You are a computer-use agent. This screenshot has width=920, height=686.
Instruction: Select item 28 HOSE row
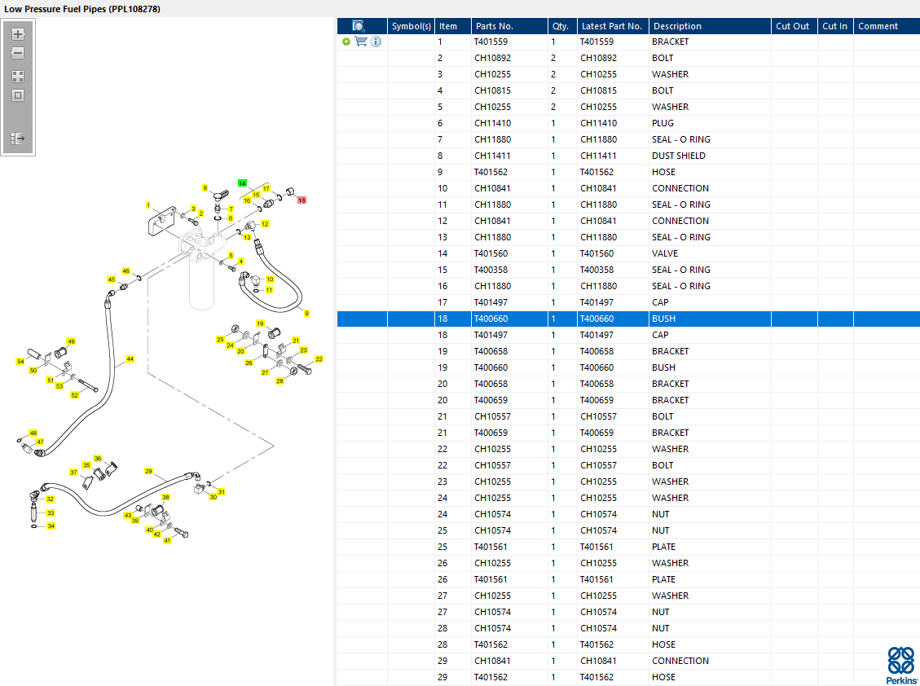pyautogui.click(x=628, y=644)
